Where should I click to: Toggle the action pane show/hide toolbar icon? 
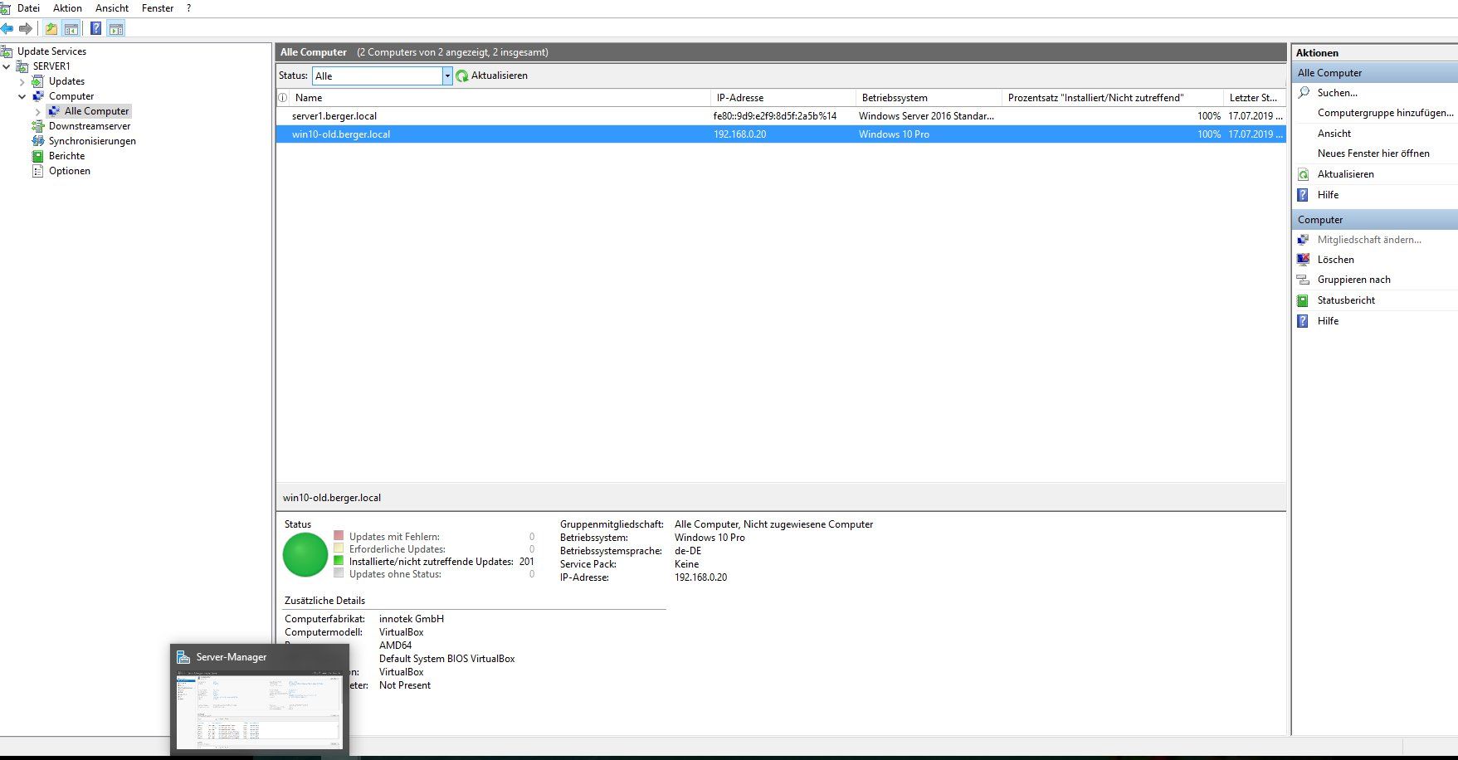(x=116, y=29)
